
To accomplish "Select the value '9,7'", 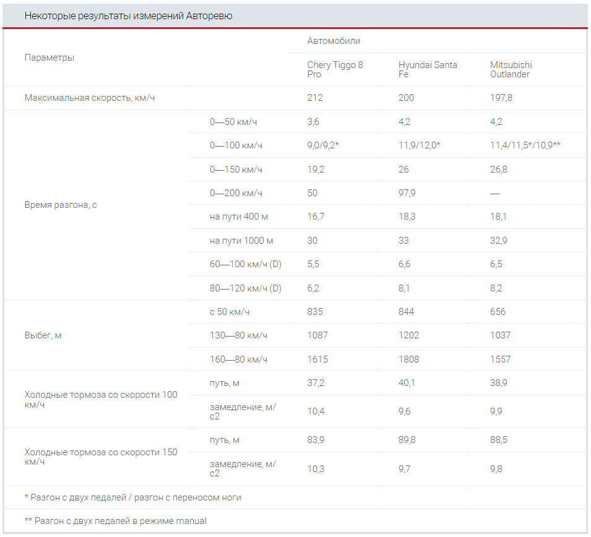I will (x=405, y=469).
